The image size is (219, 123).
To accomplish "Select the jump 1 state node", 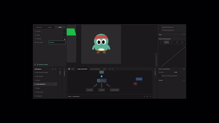I will click(102, 90).
